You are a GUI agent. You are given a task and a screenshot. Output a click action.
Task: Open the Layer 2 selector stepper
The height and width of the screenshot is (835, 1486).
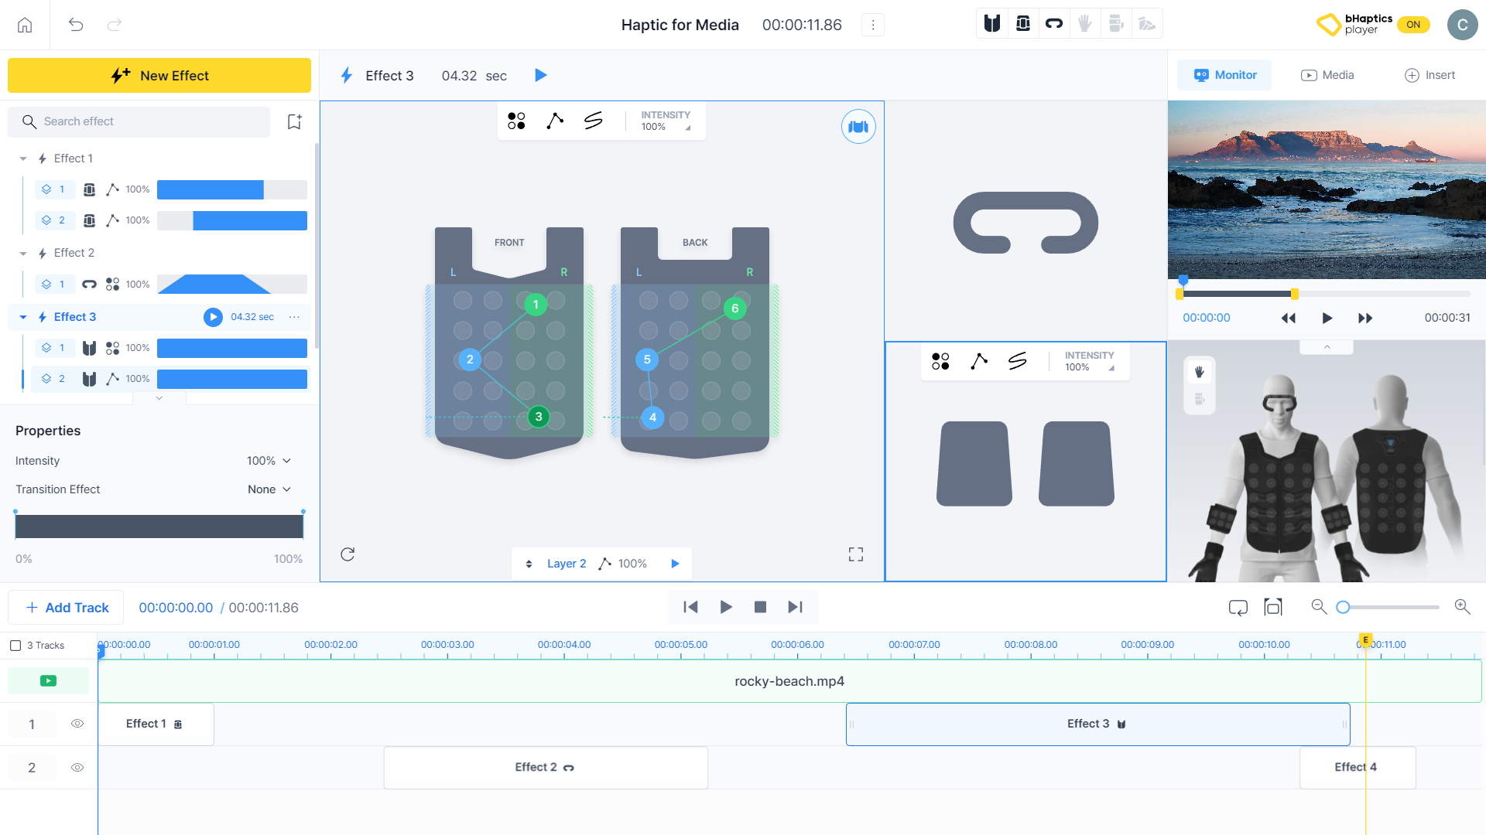point(529,564)
